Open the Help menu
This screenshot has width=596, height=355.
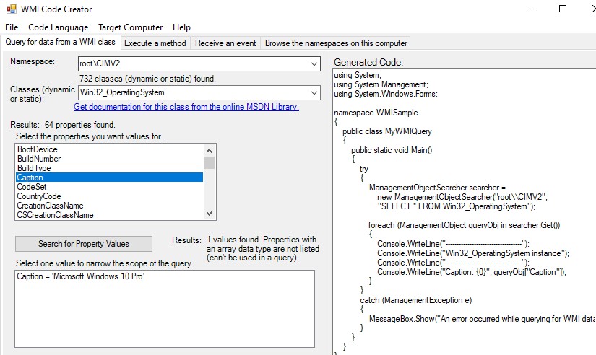[x=181, y=27]
